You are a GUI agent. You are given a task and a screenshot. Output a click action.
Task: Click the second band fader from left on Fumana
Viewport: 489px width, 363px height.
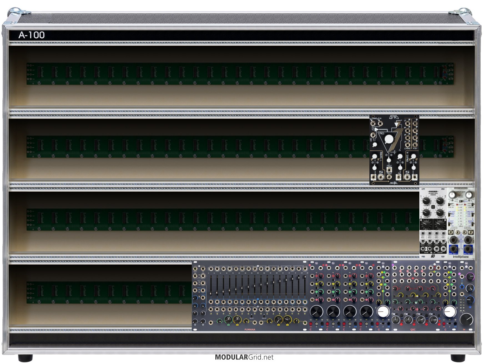(217, 292)
